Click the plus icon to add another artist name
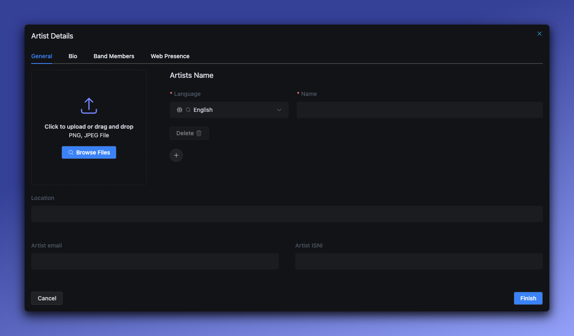574x336 pixels. point(176,155)
